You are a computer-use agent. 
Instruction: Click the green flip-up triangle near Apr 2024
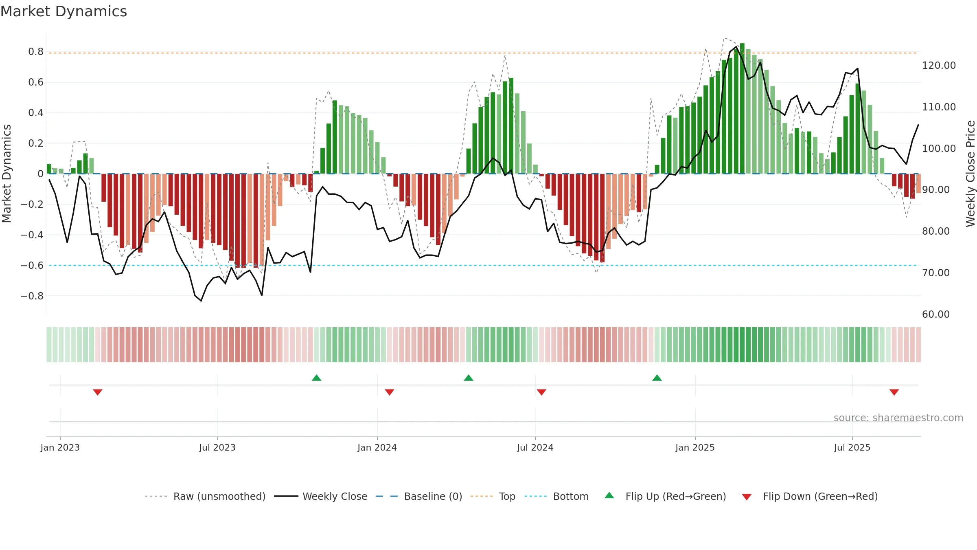click(469, 378)
